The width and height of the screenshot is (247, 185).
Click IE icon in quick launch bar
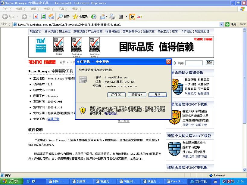tap(28, 181)
